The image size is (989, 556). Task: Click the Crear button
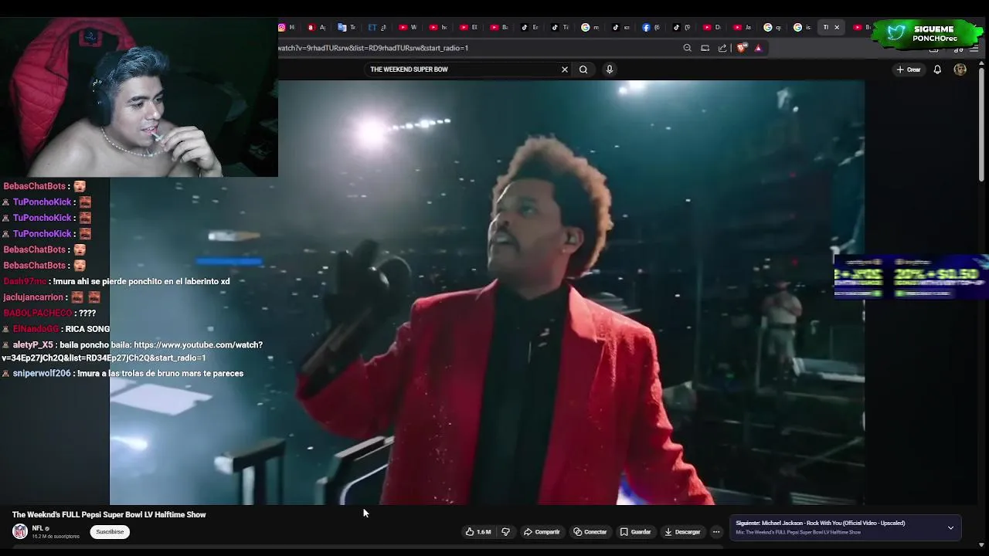click(x=909, y=69)
